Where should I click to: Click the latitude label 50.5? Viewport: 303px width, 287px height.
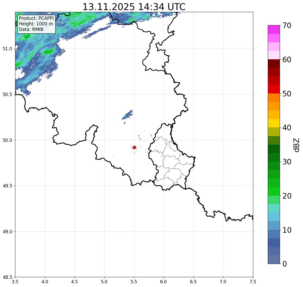tap(7, 95)
